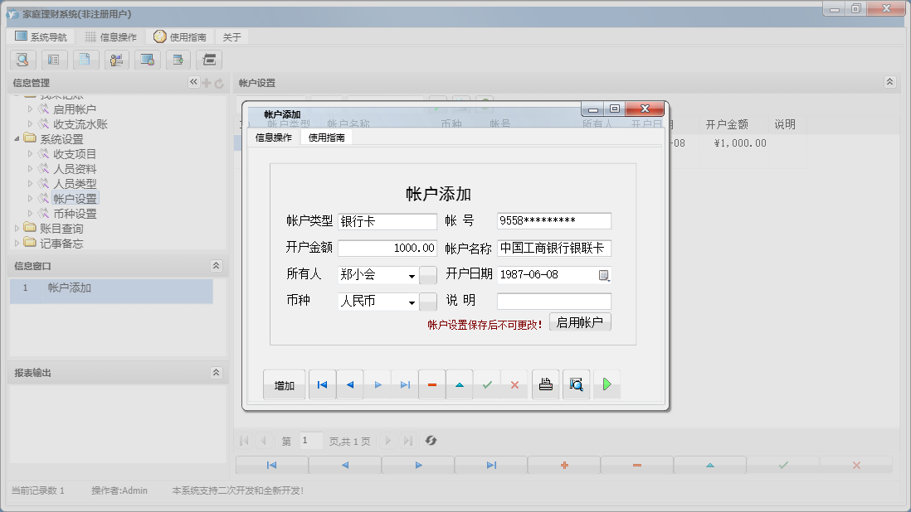Cancel editing with the red X icon
Viewport: 911px width, 512px height.
point(515,384)
